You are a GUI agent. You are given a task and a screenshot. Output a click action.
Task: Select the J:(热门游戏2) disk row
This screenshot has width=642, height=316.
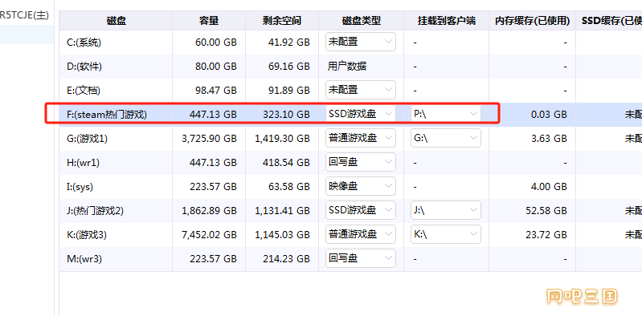pyautogui.click(x=350, y=210)
